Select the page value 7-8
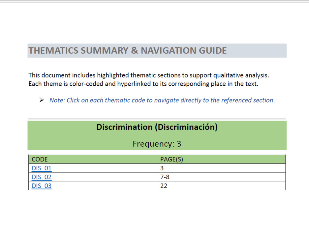 165,177
